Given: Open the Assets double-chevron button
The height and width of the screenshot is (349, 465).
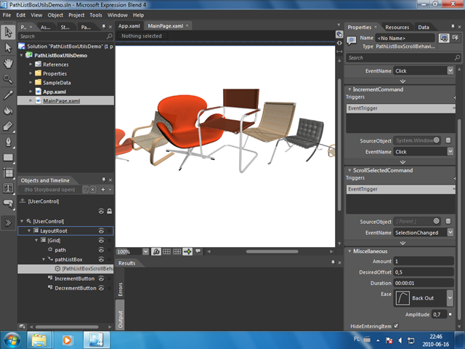Looking at the screenshot, I should [8, 222].
